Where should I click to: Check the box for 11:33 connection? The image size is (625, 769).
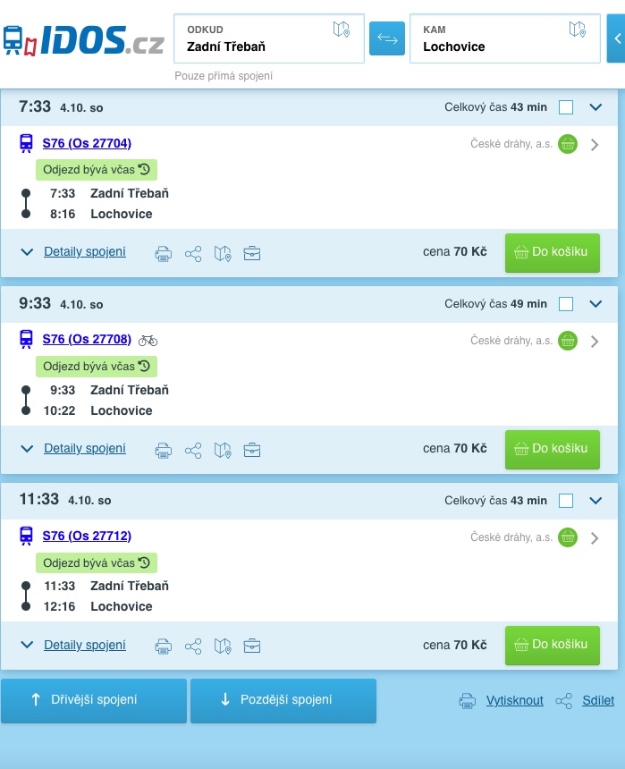click(566, 501)
